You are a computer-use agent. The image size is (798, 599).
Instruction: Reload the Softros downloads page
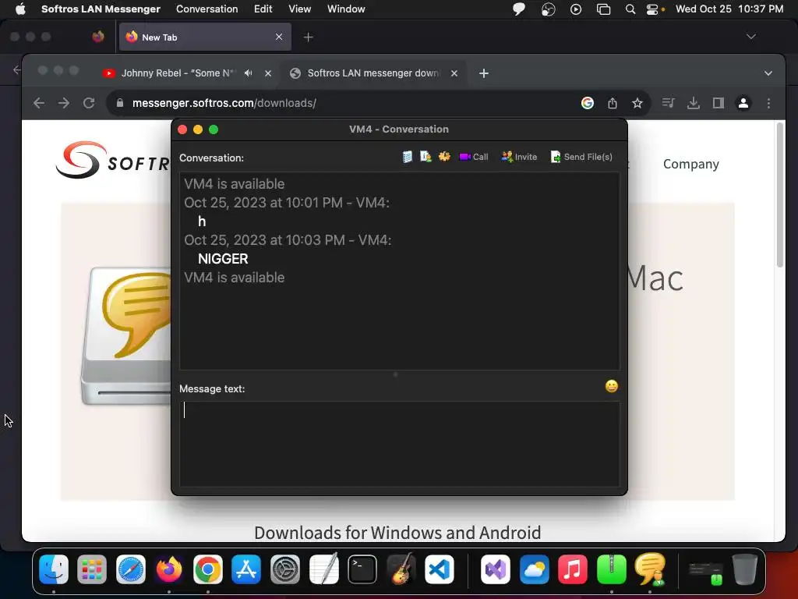[89, 103]
